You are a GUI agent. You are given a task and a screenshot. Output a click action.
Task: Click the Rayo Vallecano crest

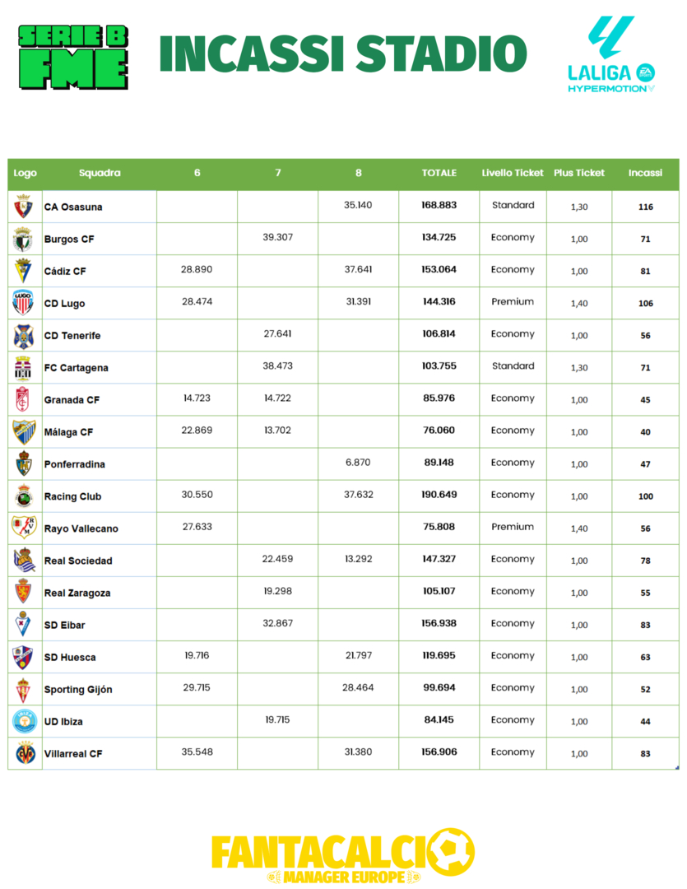point(23,528)
